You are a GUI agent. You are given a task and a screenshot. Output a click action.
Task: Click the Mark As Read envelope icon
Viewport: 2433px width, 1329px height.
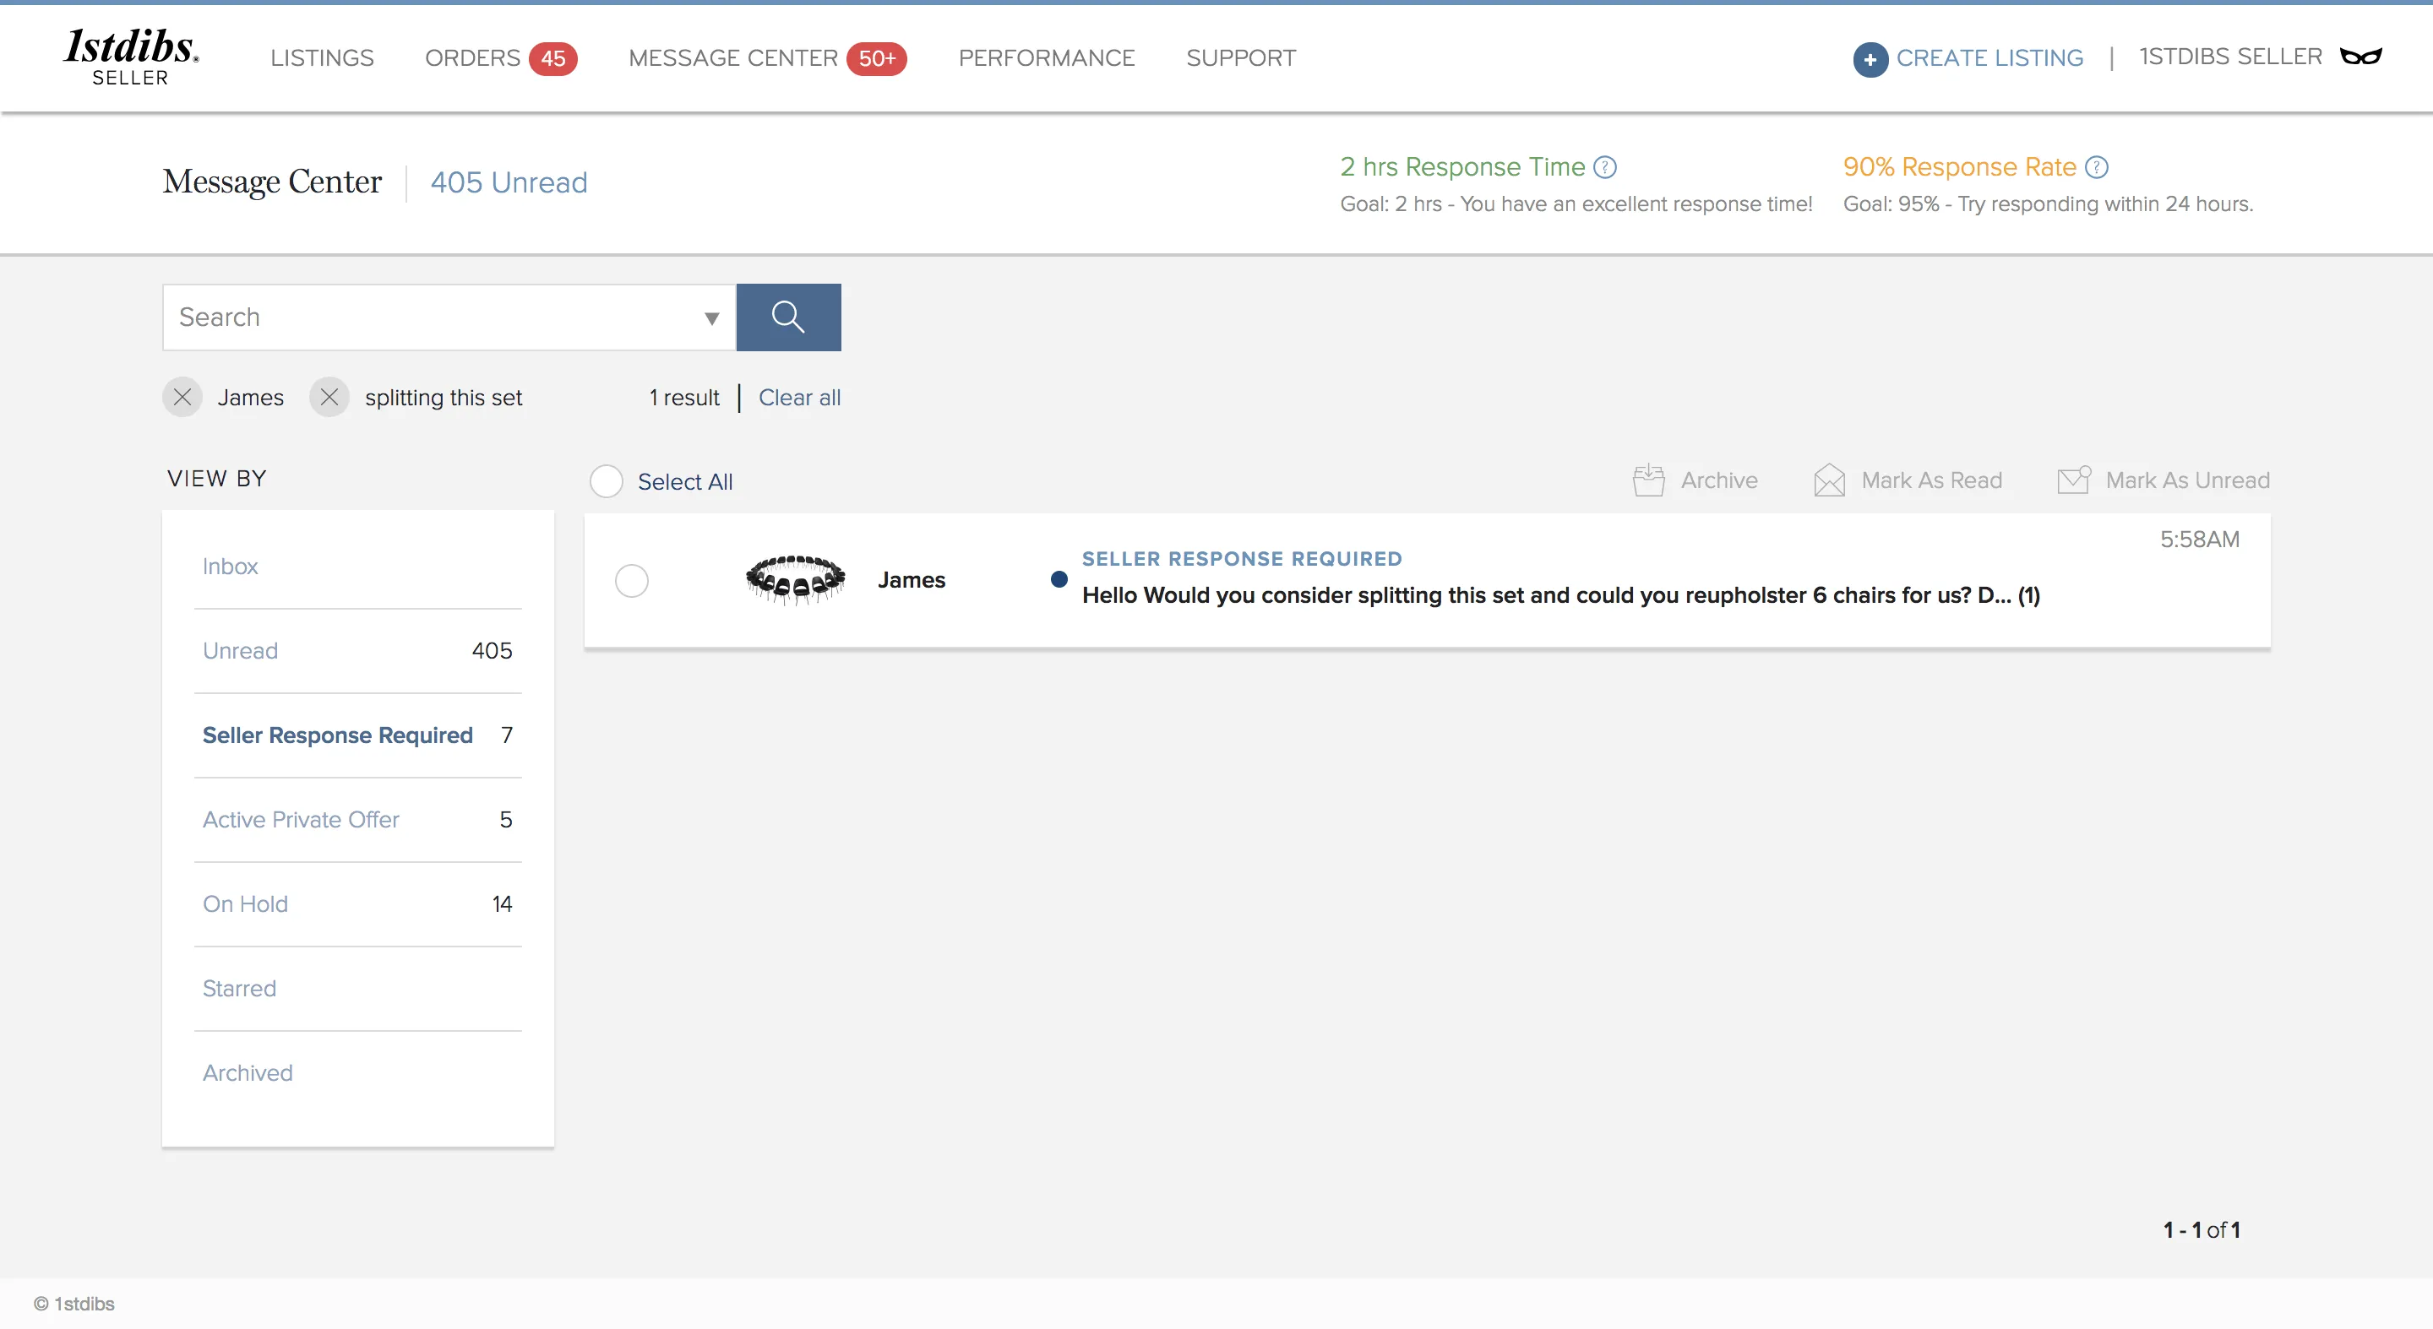(x=1830, y=480)
